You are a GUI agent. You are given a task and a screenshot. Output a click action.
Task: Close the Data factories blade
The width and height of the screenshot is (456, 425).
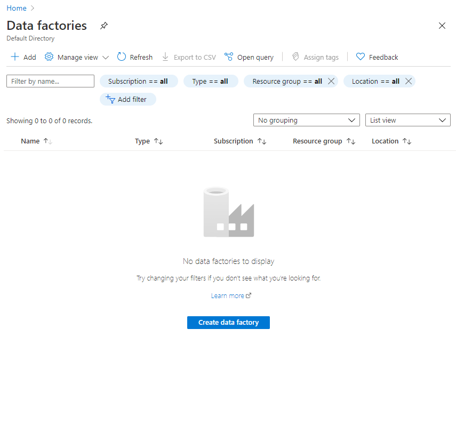tap(442, 26)
